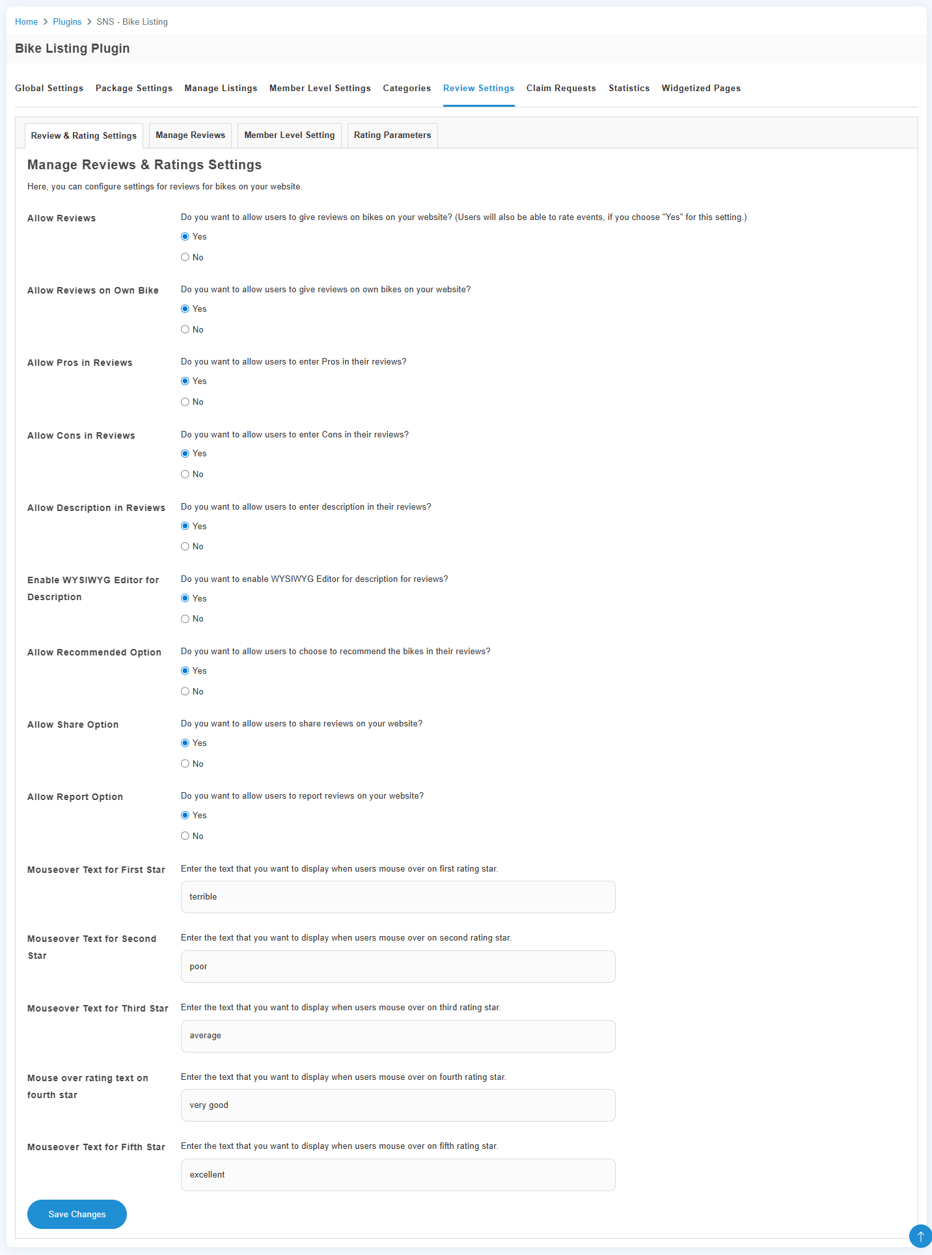Disable WYSIWYG Editor by choosing No
Viewport: 932px width, 1255px height.
(185, 619)
